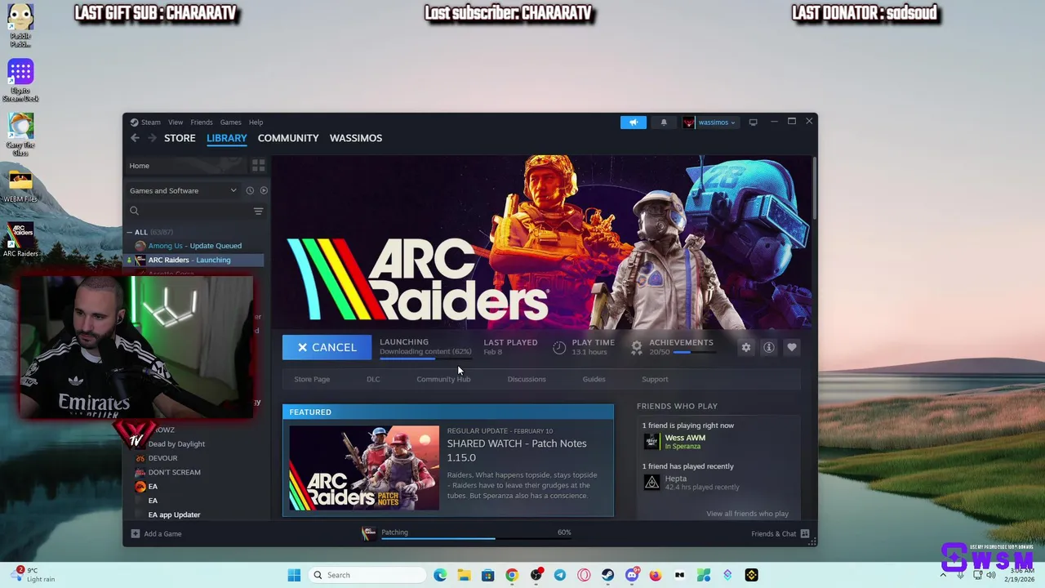
Task: Switch to the COMMUNITY tab
Action: (288, 138)
